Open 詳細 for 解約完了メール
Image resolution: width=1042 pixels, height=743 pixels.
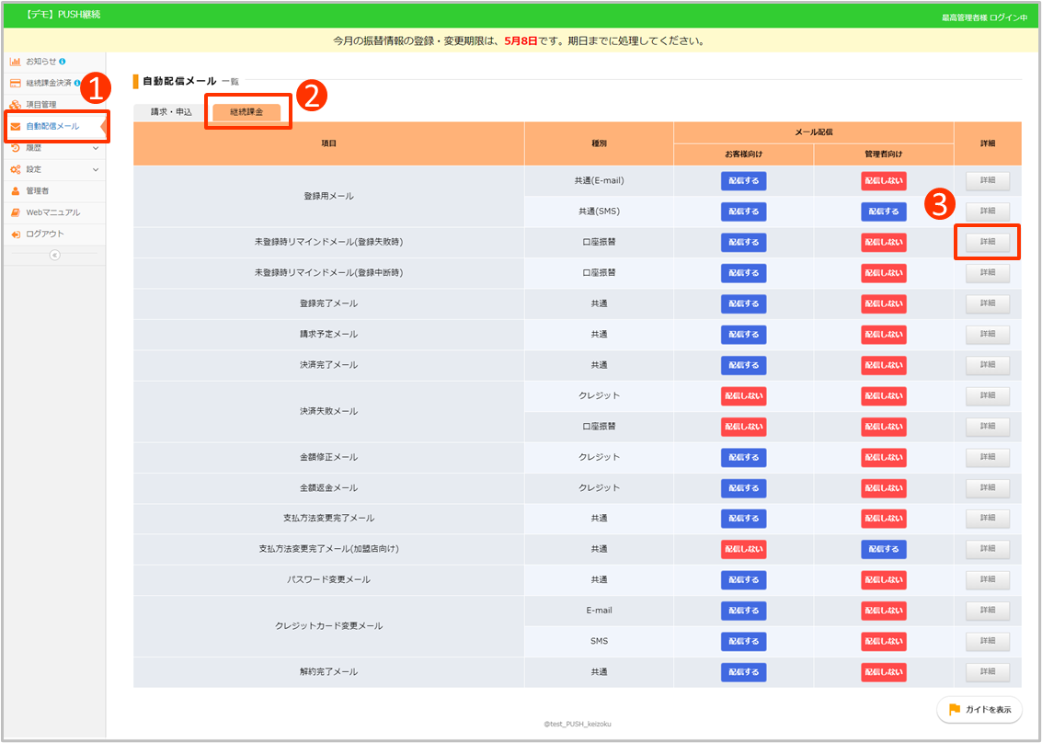987,672
